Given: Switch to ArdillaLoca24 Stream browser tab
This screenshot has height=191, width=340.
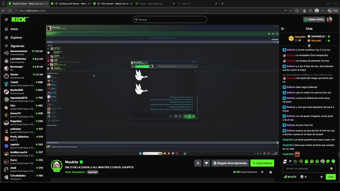Looking at the screenshot, I should (70, 4).
